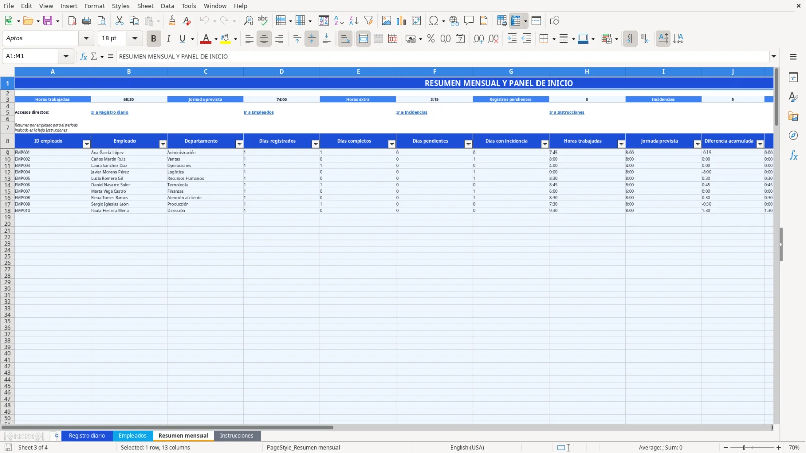Switch to Instrucciones sheet tab
The image size is (806, 453).
(x=237, y=436)
